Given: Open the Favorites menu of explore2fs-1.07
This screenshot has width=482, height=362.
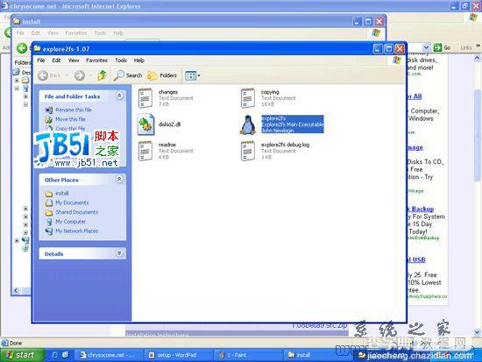Looking at the screenshot, I should point(96,60).
